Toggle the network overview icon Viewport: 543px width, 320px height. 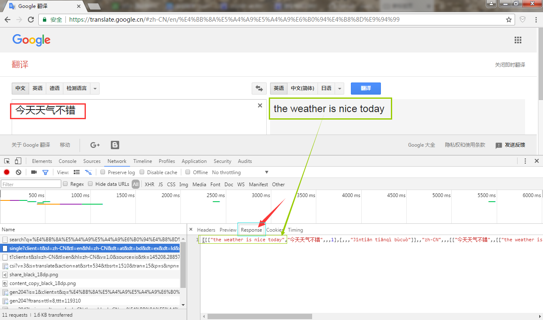coord(88,172)
